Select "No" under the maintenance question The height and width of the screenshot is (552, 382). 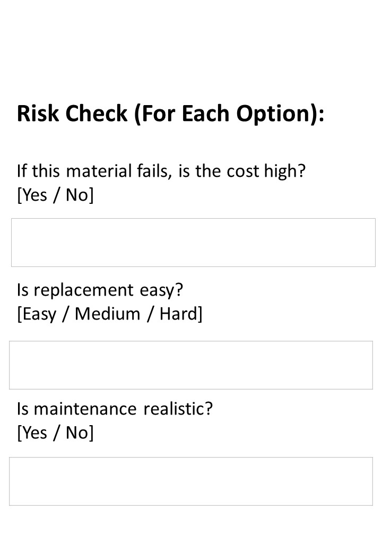click(77, 433)
